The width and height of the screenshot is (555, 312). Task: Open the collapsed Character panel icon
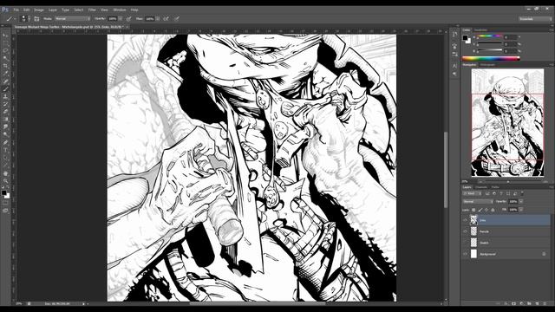pos(454,66)
